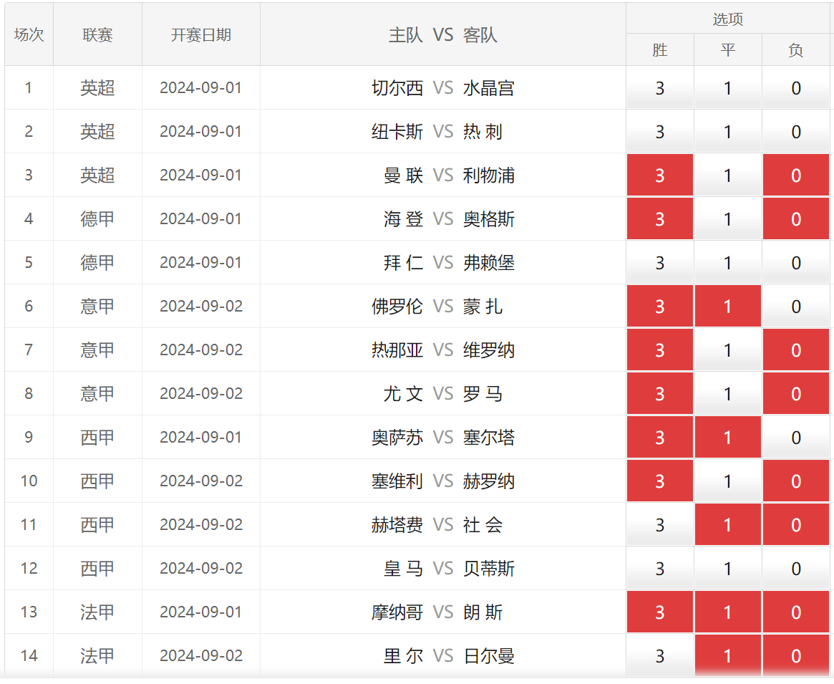This screenshot has height=684, width=834.
Task: Select draw option 1 for 曼联 VS 利物浦
Action: (727, 175)
